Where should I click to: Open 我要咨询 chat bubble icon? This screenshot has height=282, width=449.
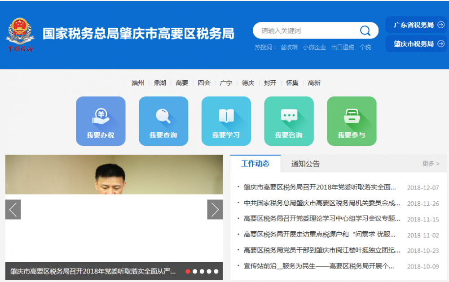pyautogui.click(x=289, y=114)
